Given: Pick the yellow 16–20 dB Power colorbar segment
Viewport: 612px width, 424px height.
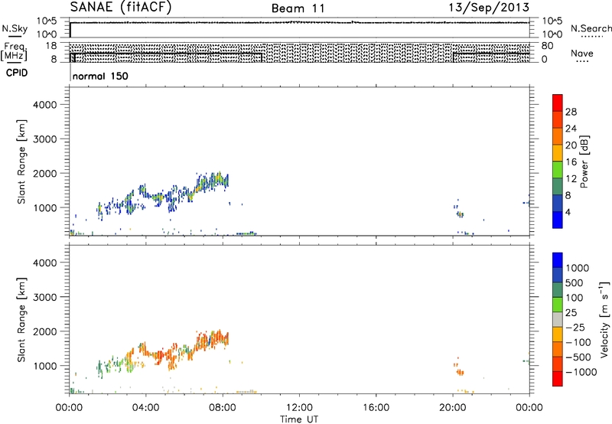Looking at the screenshot, I should pos(558,153).
